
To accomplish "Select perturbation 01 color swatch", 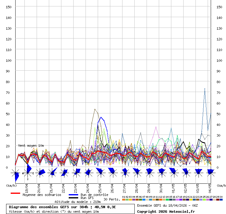I will point(123,200).
